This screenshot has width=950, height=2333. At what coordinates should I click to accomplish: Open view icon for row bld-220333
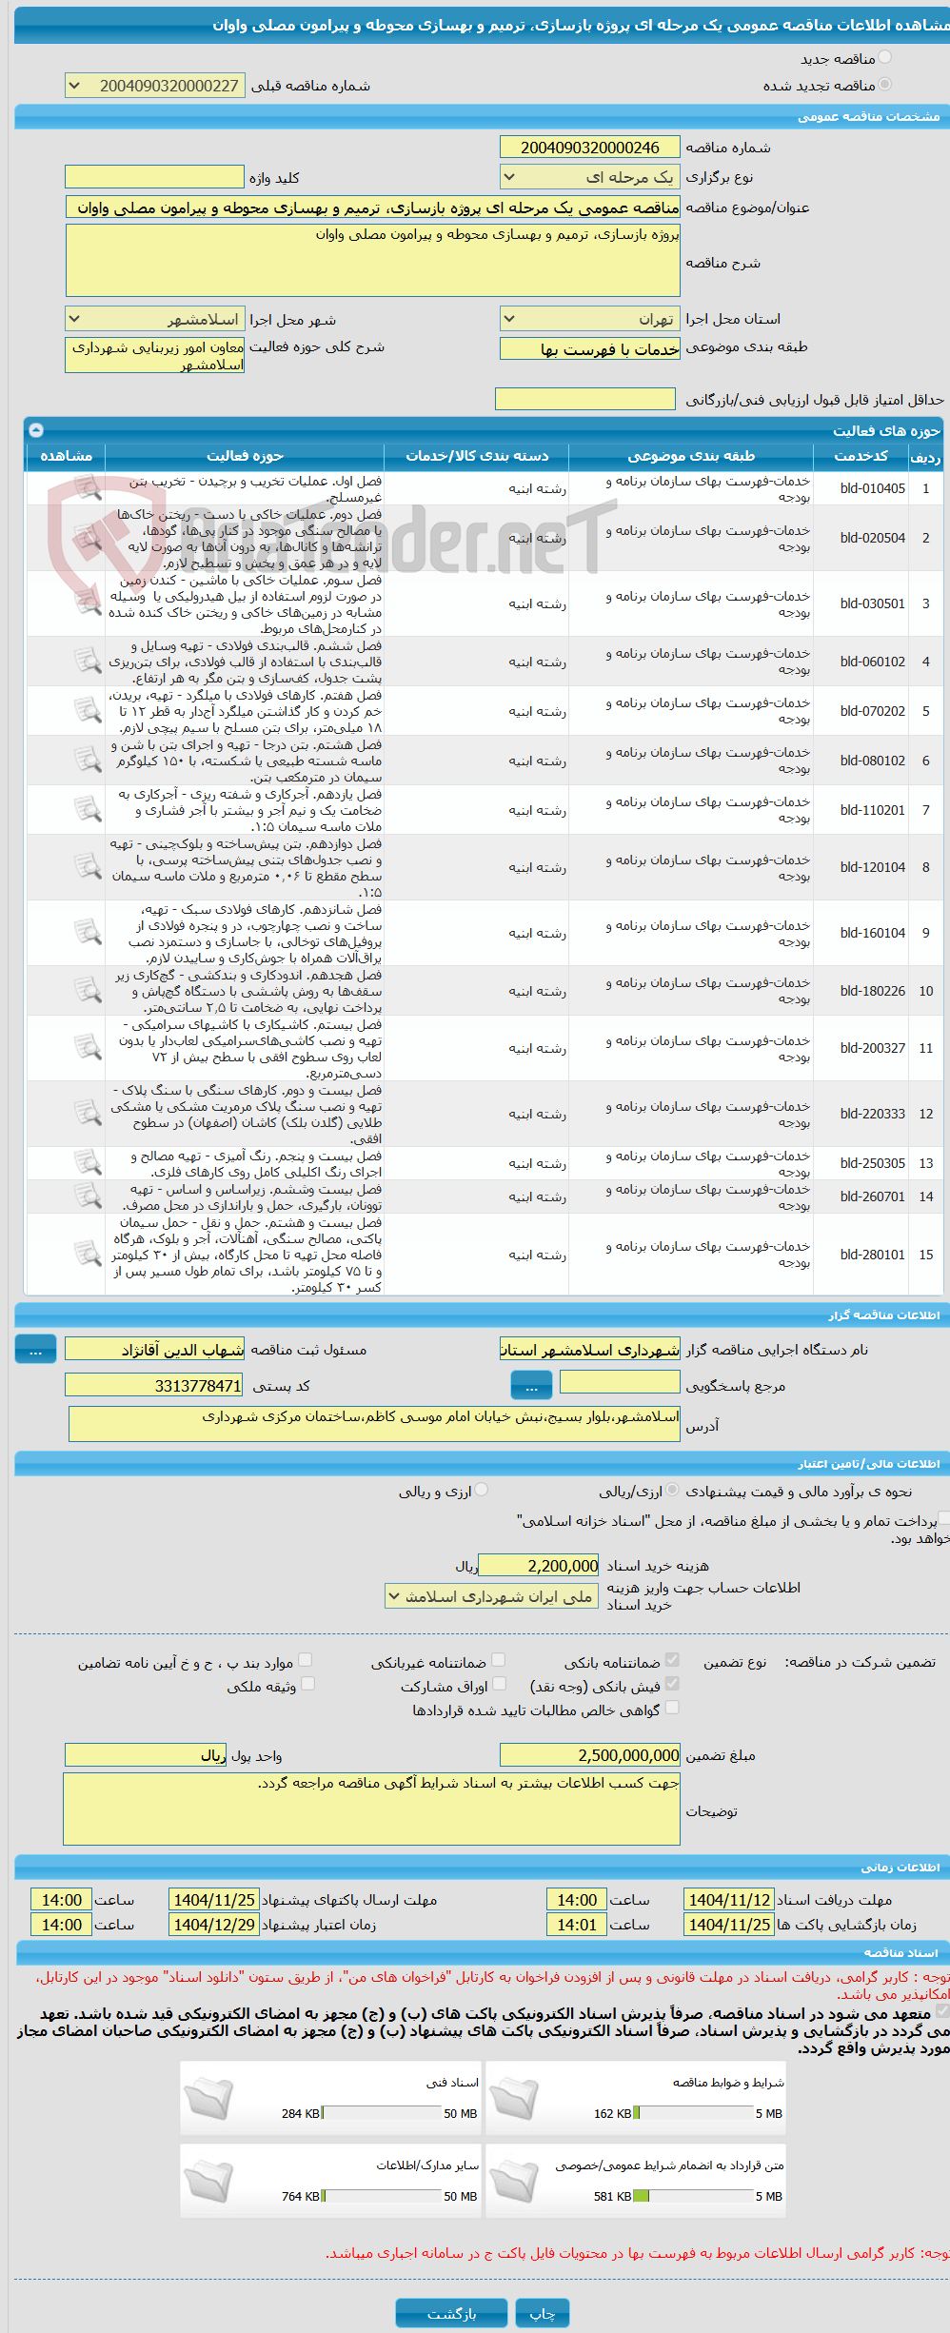88,1113
